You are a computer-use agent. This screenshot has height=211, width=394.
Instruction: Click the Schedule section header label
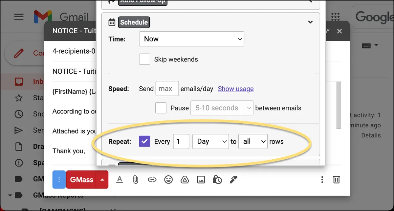134,22
